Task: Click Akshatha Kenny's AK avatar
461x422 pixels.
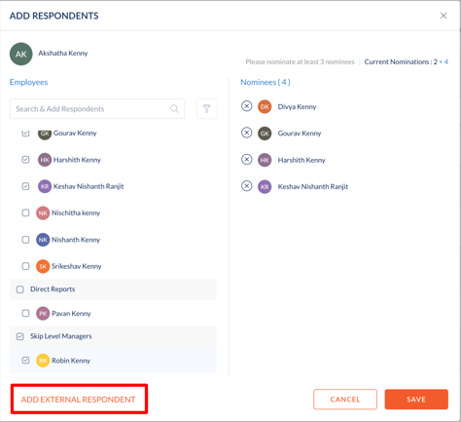Action: pyautogui.click(x=21, y=54)
